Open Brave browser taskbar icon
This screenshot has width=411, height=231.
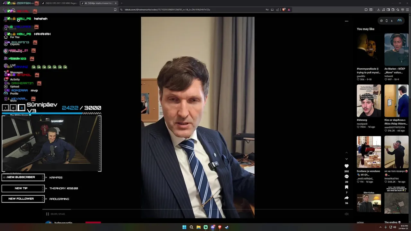(x=220, y=227)
